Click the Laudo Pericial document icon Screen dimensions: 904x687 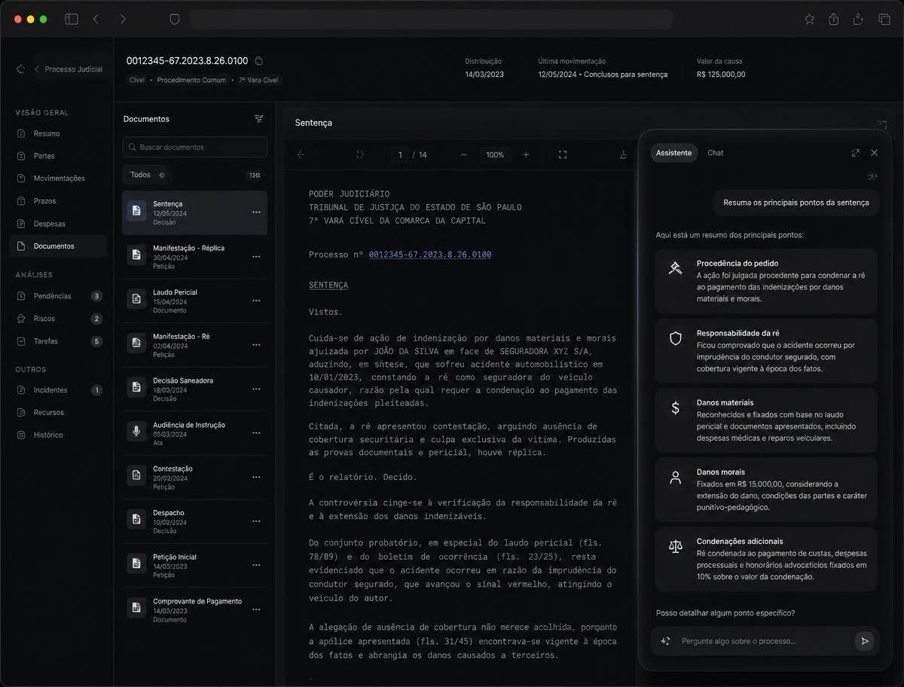coord(136,298)
